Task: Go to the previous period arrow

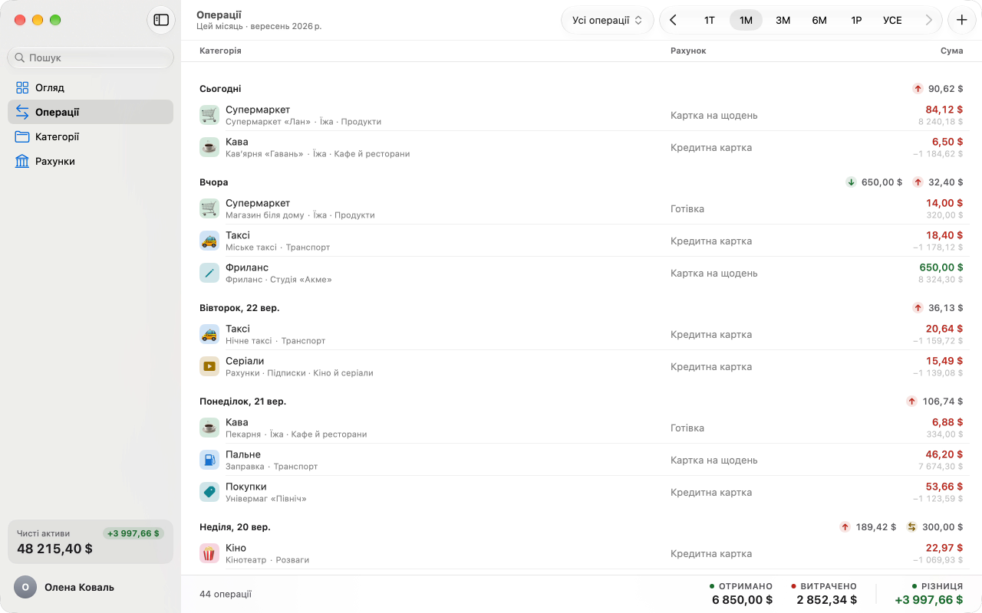Action: [x=673, y=20]
